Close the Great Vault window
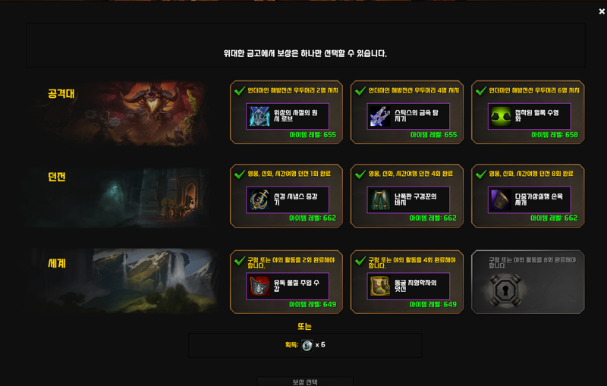Screen dimensions: 607x386 click(x=602, y=11)
